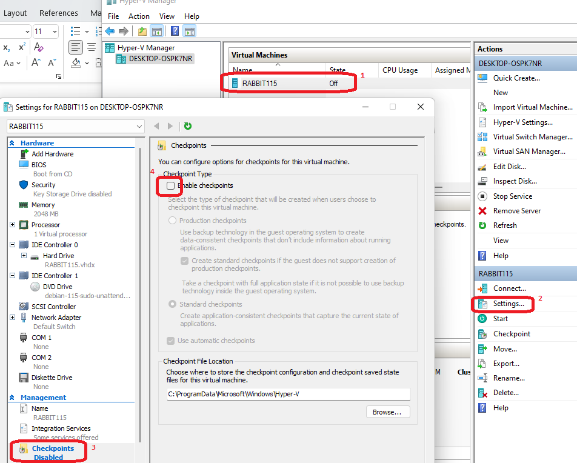
Task: Click Edit Disk action
Action: 509,167
